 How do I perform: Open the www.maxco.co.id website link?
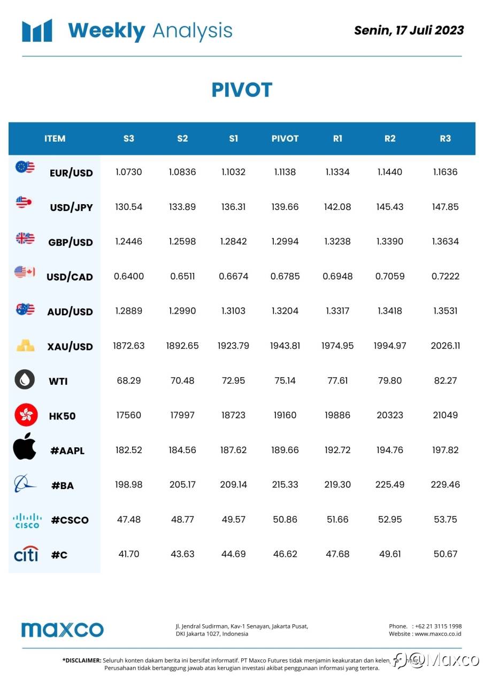tap(437, 634)
